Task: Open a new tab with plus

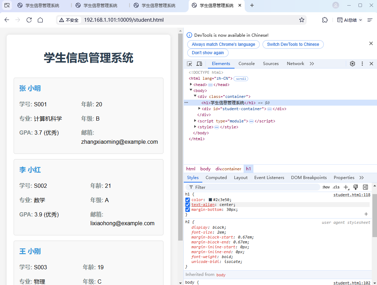Action: coord(252,5)
